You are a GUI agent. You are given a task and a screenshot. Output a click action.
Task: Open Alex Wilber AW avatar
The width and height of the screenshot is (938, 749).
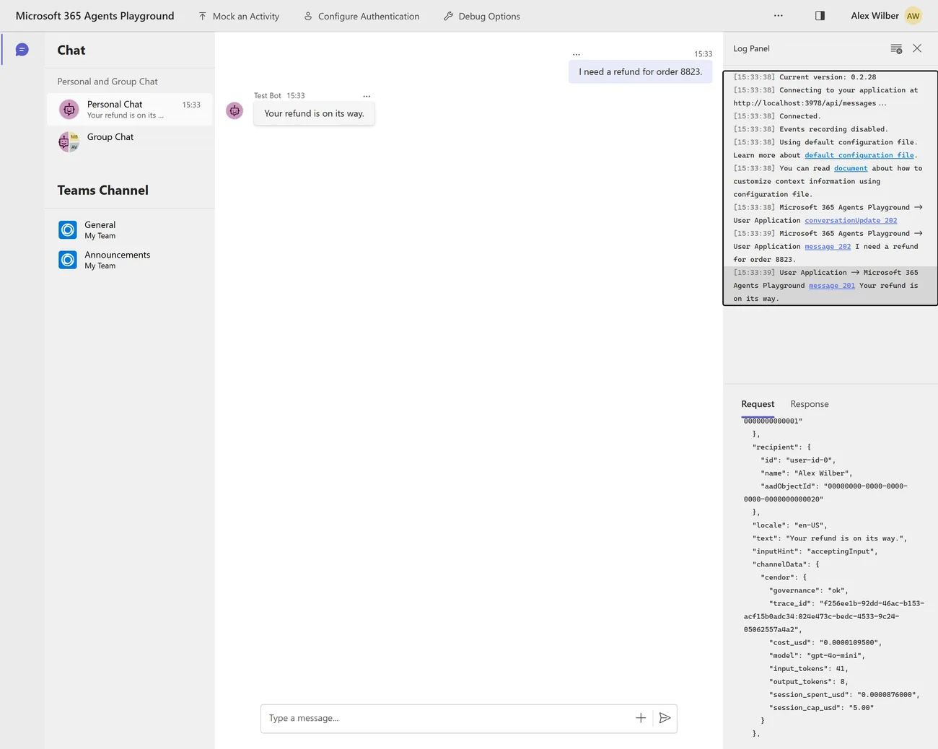tap(913, 16)
